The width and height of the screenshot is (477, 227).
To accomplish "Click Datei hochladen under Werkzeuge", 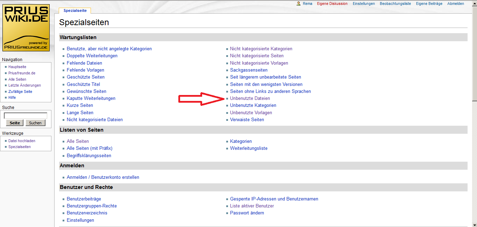I will (x=22, y=141).
